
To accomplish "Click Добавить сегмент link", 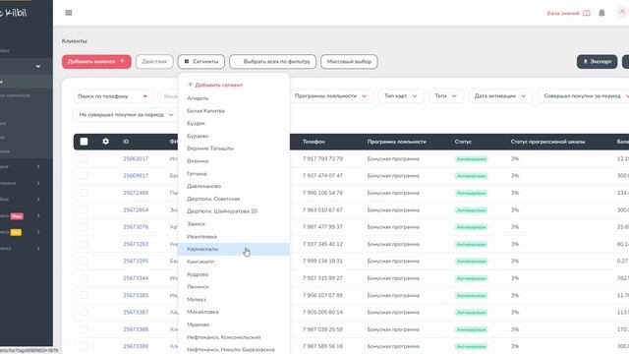I will coord(215,86).
